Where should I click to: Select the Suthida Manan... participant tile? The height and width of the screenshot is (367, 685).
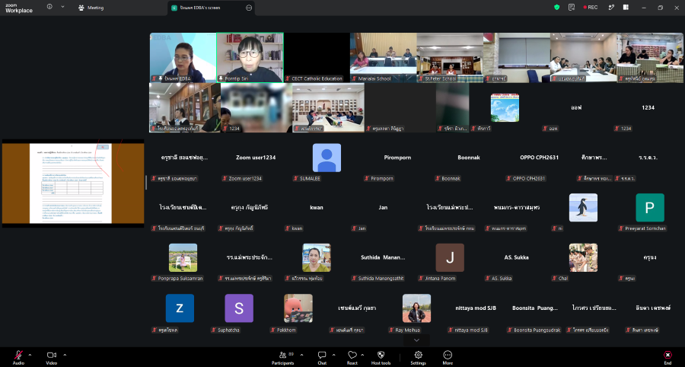click(383, 257)
